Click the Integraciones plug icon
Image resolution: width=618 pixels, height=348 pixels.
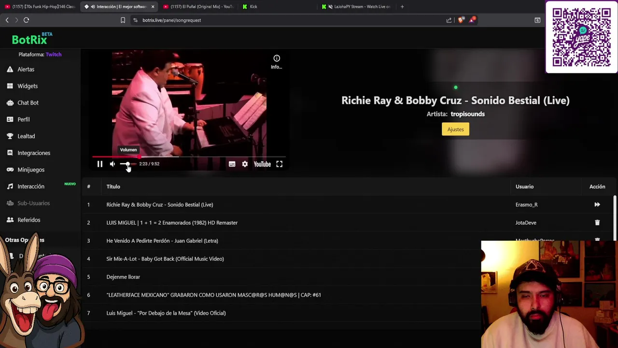point(10,153)
